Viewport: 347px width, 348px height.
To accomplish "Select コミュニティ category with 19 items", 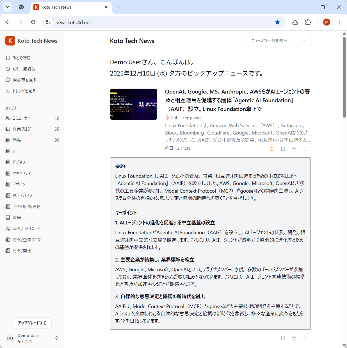I will tap(32, 118).
